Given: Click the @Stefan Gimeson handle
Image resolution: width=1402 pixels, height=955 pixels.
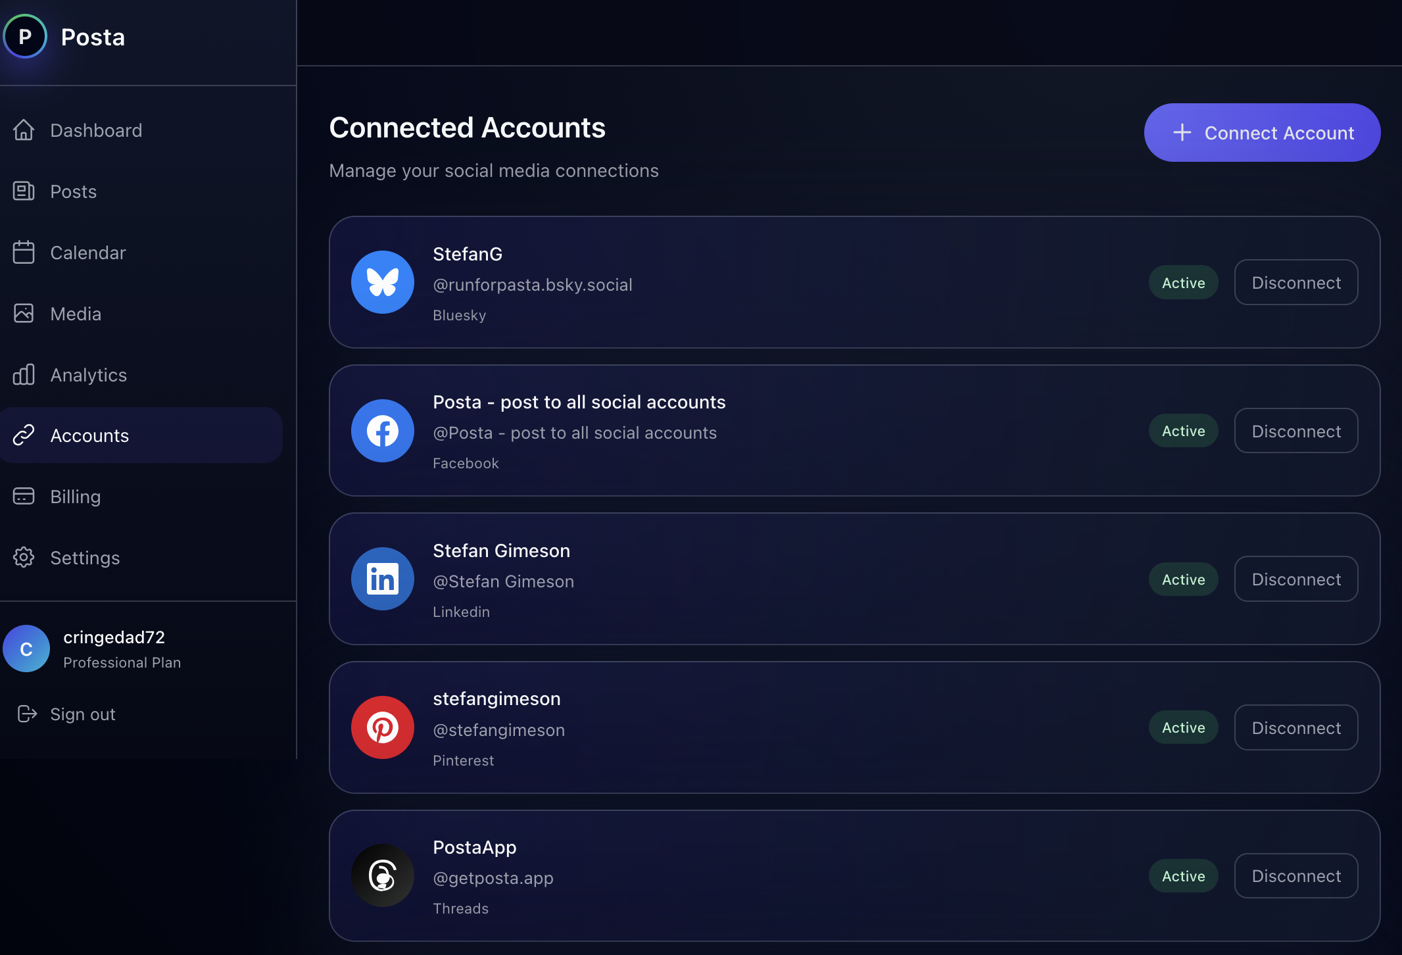Looking at the screenshot, I should click(x=504, y=581).
